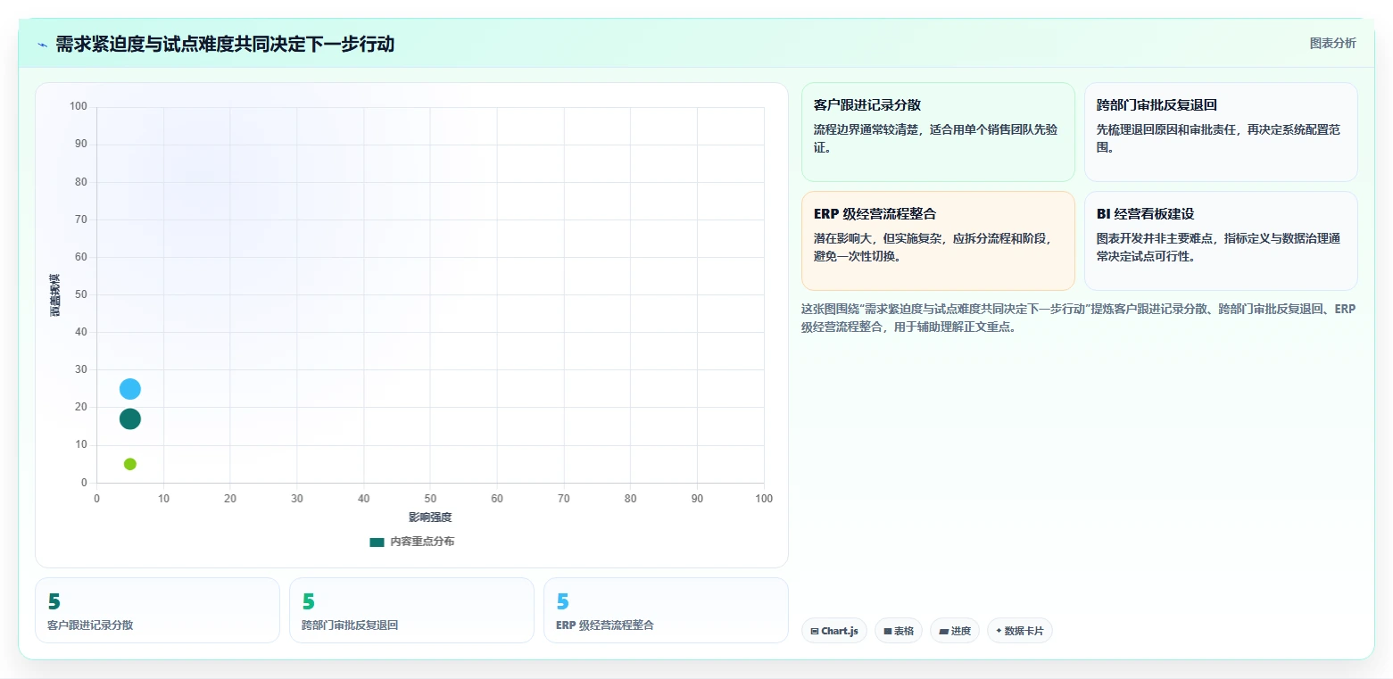Select the 客户跟进记录分散 stat card with value 5
Screen dimensions: 1393x679
pos(157,610)
